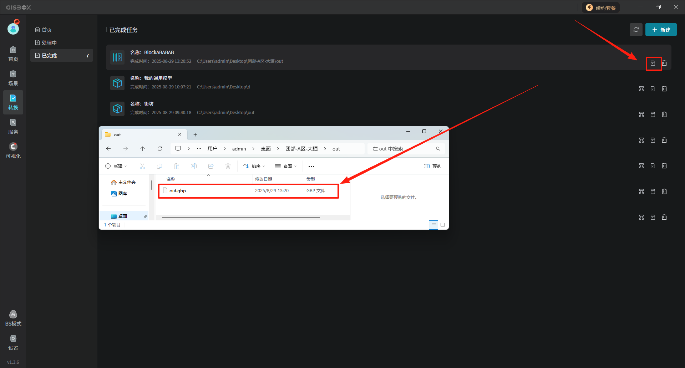685x368 pixels.
Task: Switch Explorer to large thumbnails view layout
Action: (443, 225)
